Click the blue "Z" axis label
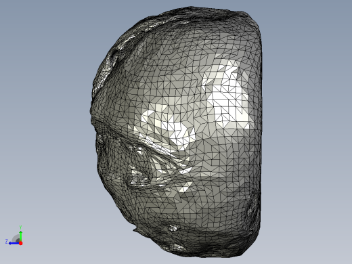352x264 pixels. point(7,242)
